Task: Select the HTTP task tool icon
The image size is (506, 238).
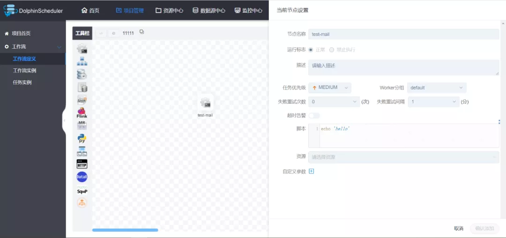Action: (x=82, y=164)
